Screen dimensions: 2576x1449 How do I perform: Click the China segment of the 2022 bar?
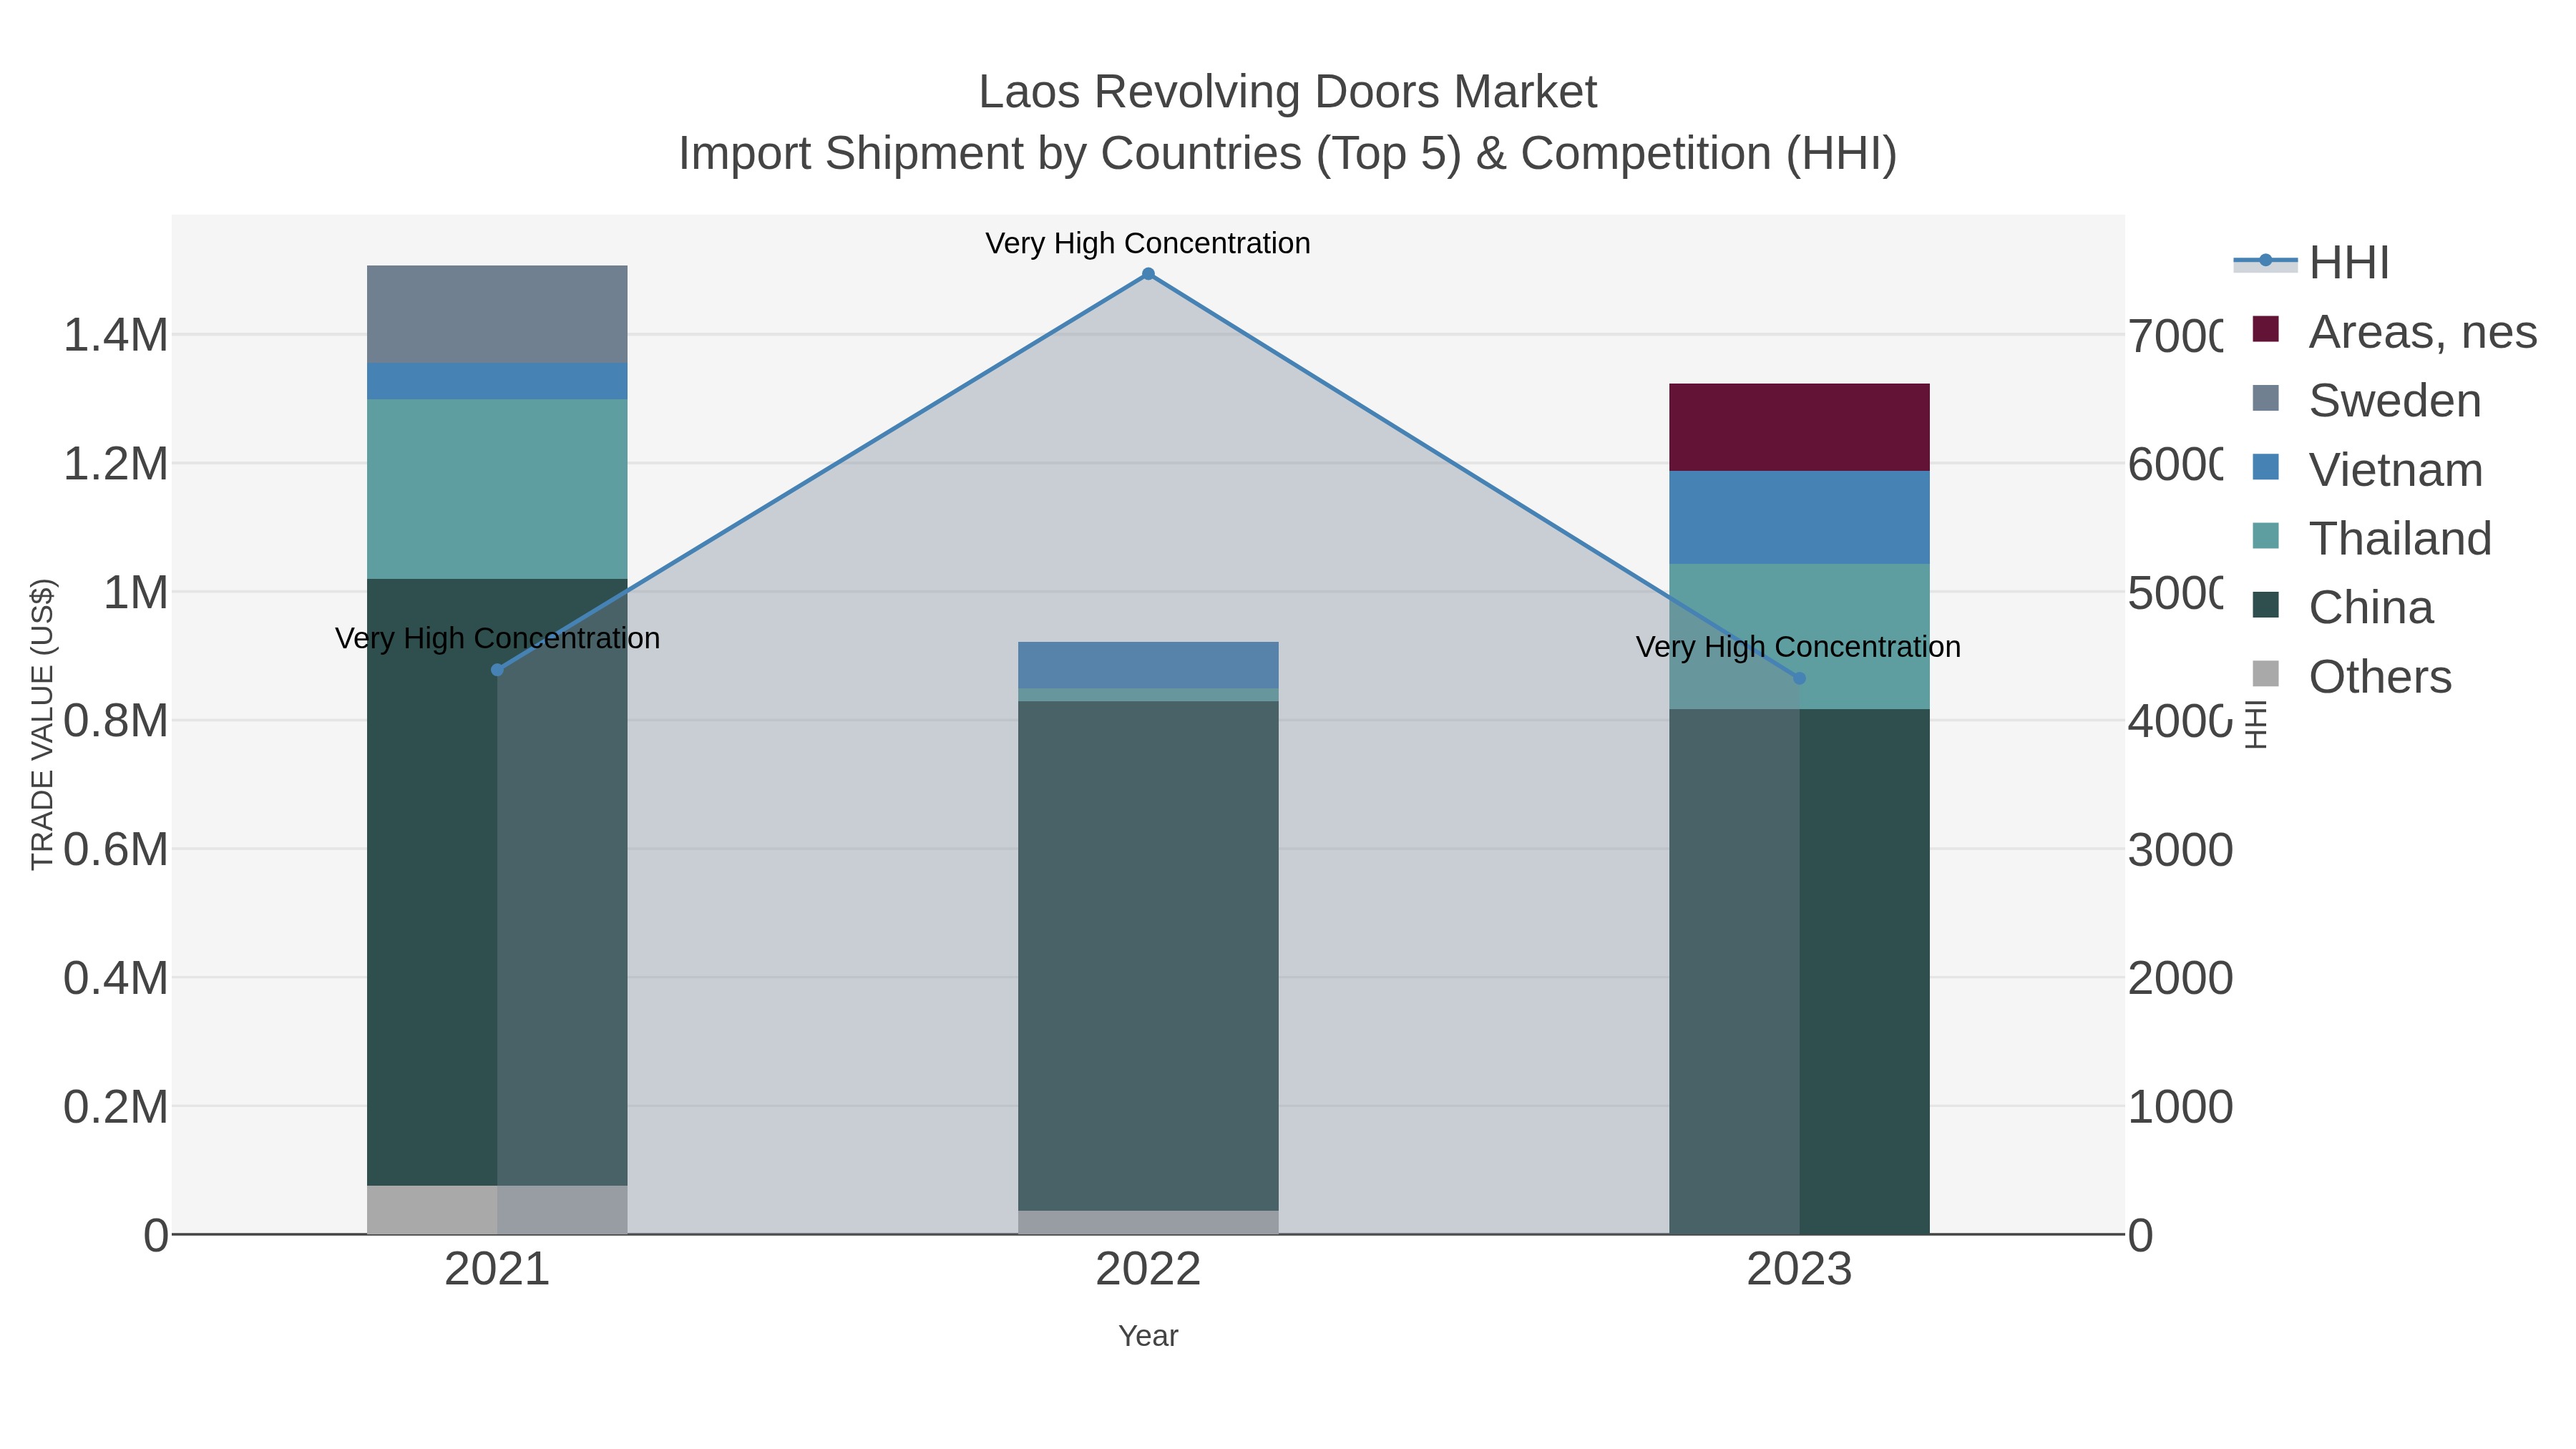tap(1148, 956)
